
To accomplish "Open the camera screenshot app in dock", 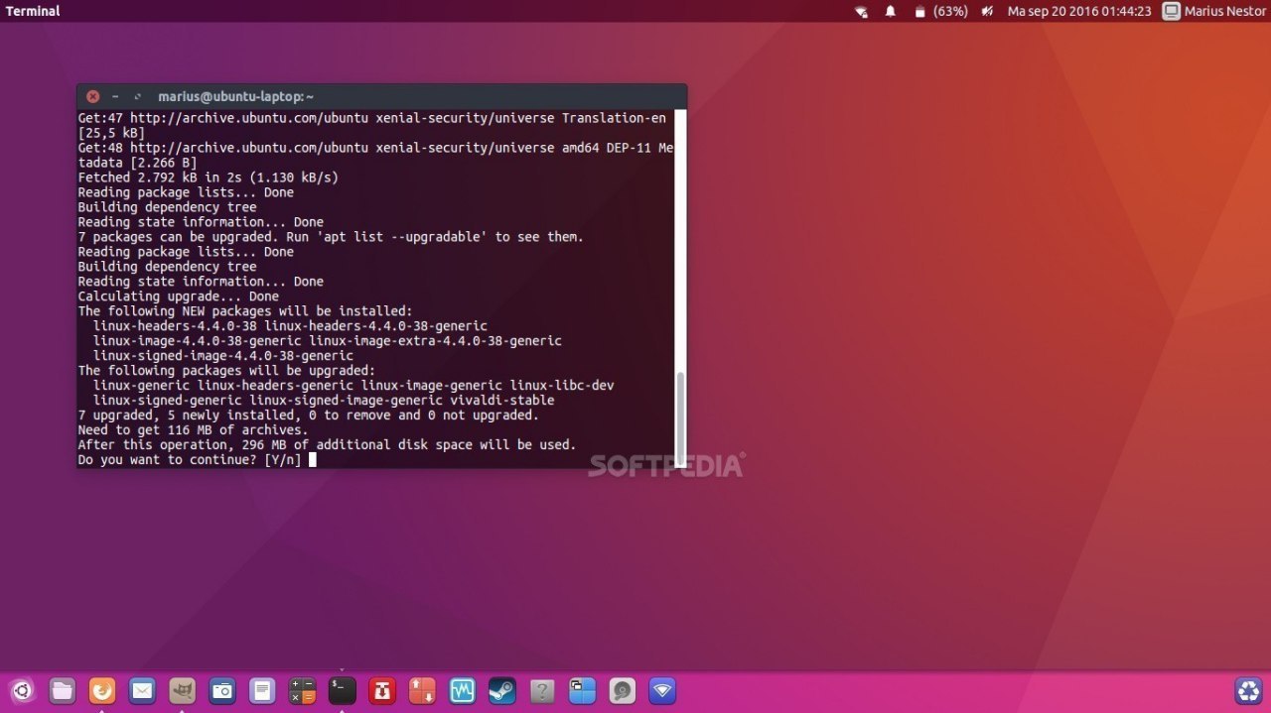I will coord(222,690).
